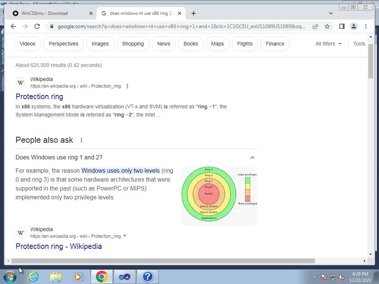This screenshot has height=284, width=379.
Task: Click the address bar URL field
Action: tap(181, 26)
